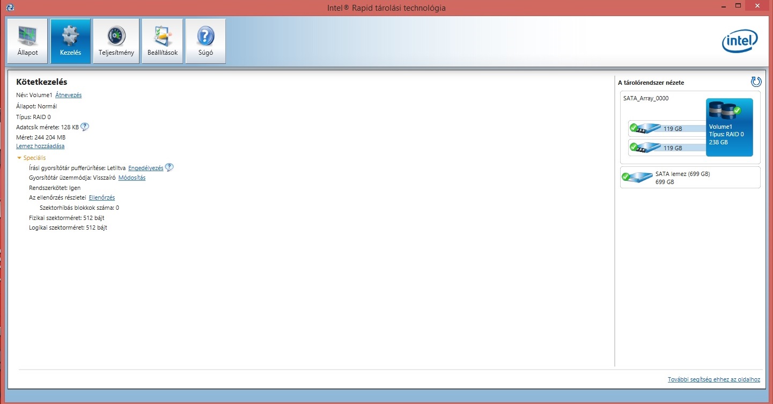Screen dimensions: 773x404
Task: Click Engedélyezés to enable write cache flushing
Action: point(145,168)
